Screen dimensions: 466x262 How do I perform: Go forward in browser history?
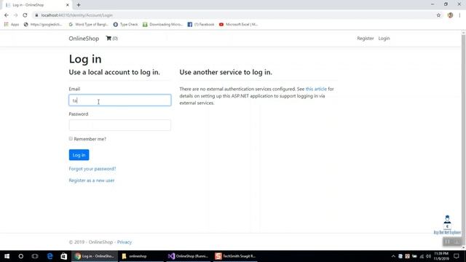click(x=16, y=15)
